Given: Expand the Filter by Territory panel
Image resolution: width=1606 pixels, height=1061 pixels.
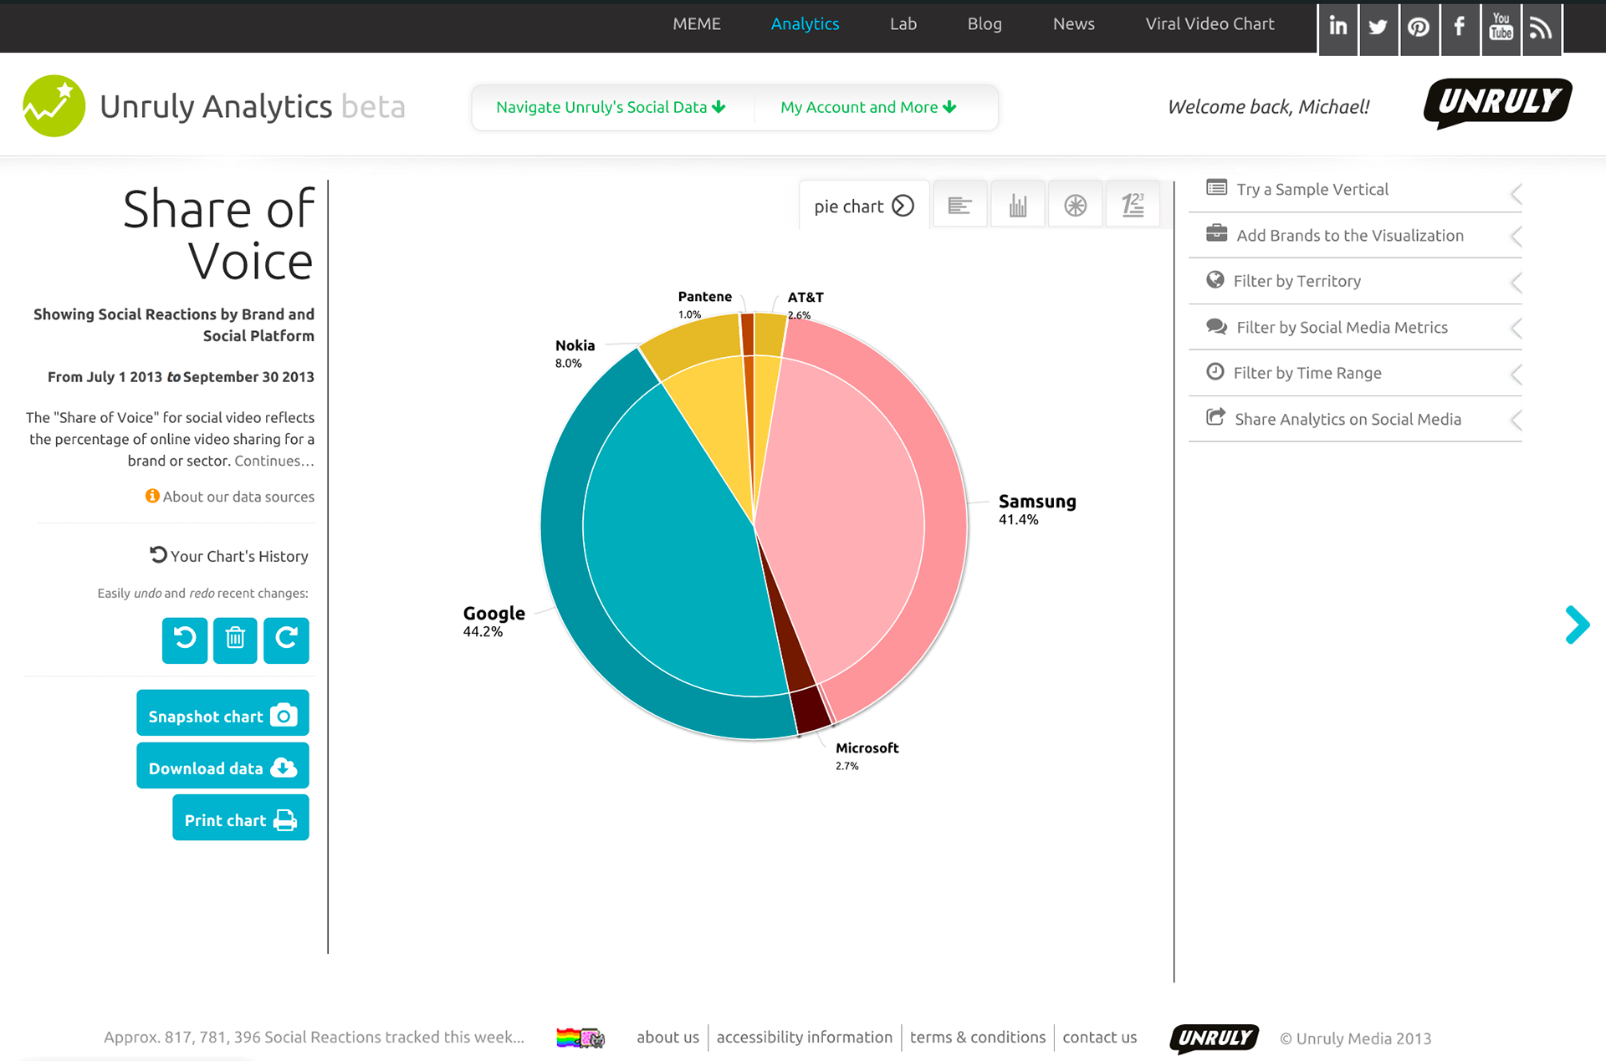Looking at the screenshot, I should (x=1297, y=281).
